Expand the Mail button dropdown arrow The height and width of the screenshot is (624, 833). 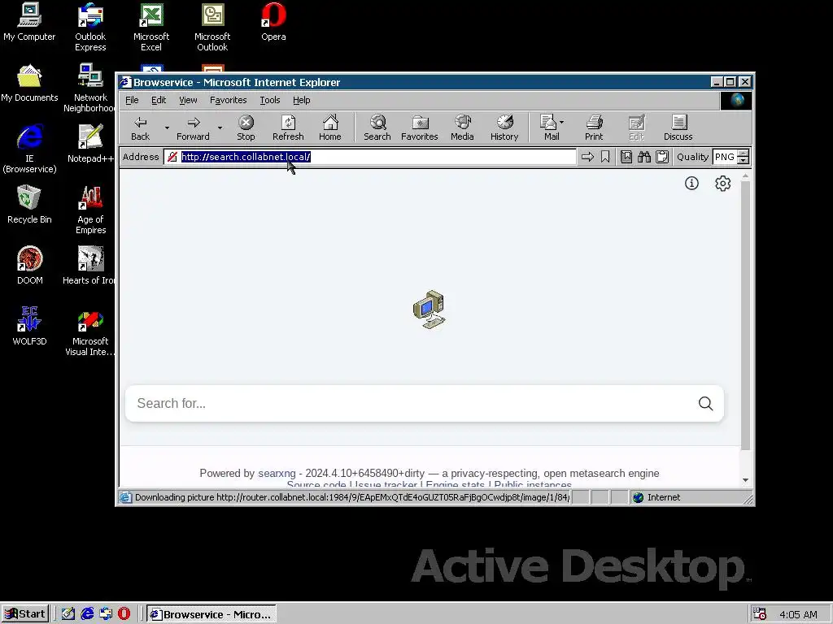tap(561, 122)
